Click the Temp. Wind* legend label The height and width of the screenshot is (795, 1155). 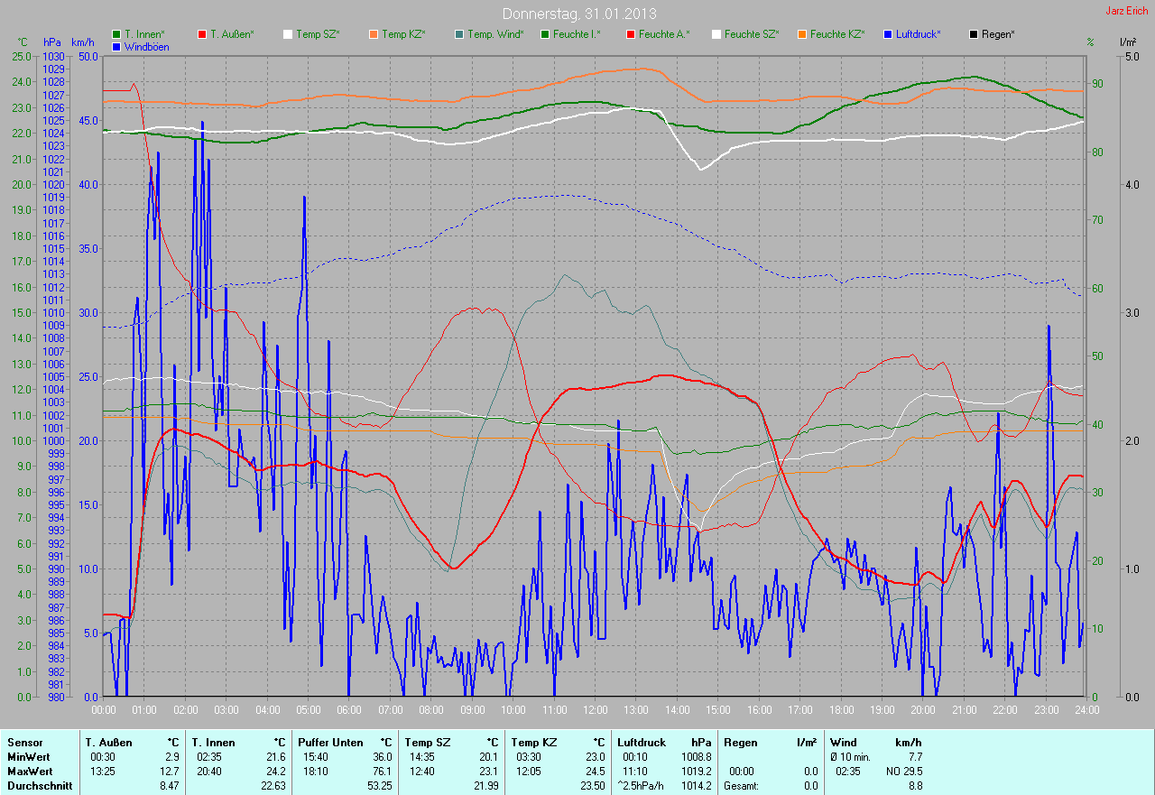coord(495,34)
